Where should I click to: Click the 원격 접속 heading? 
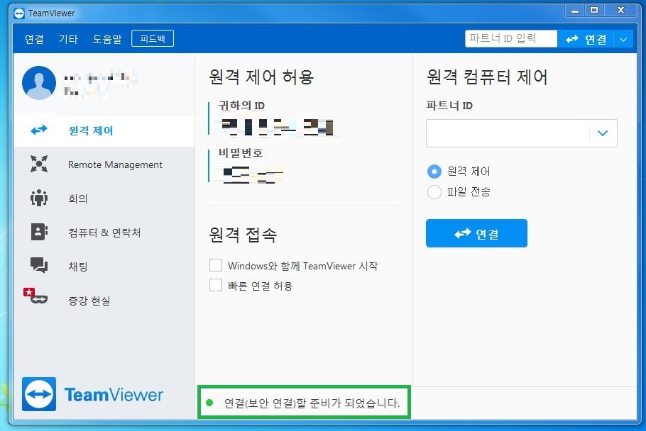point(243,235)
